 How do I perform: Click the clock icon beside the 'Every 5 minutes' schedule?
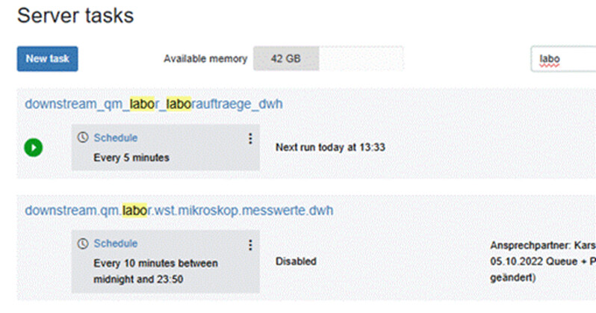click(83, 138)
